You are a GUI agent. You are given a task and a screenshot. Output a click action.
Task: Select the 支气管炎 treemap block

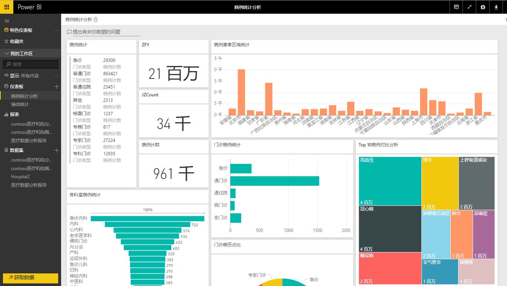tap(440, 272)
